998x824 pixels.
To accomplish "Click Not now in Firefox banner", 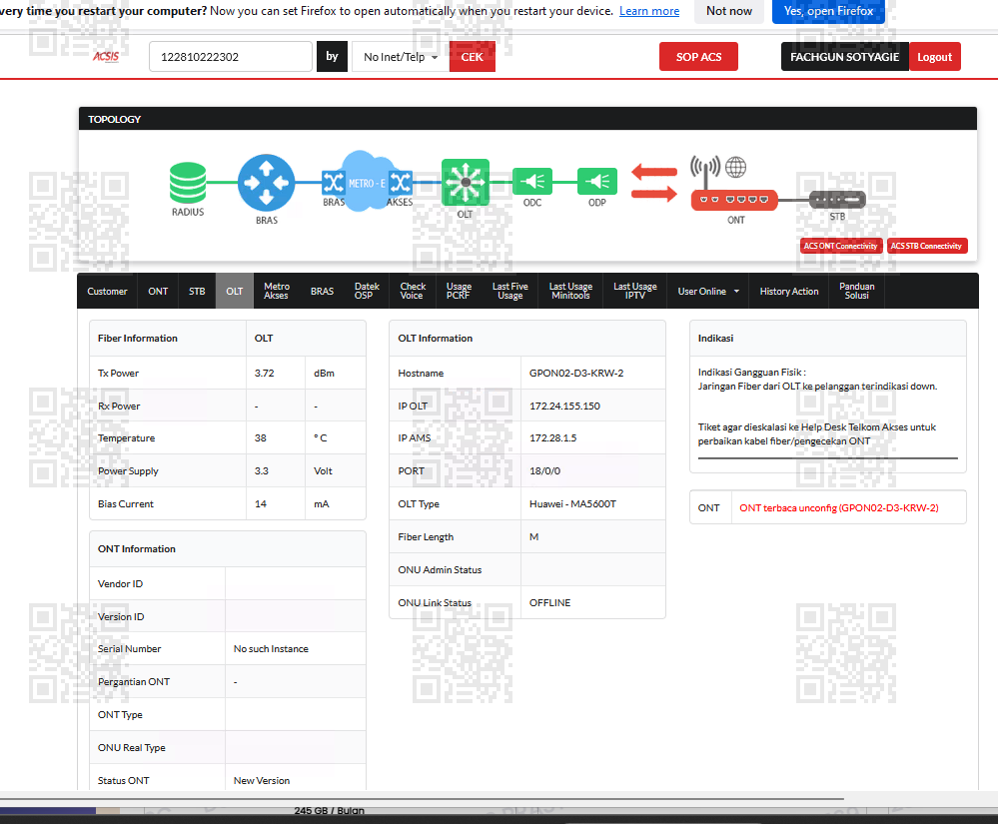I will point(728,11).
